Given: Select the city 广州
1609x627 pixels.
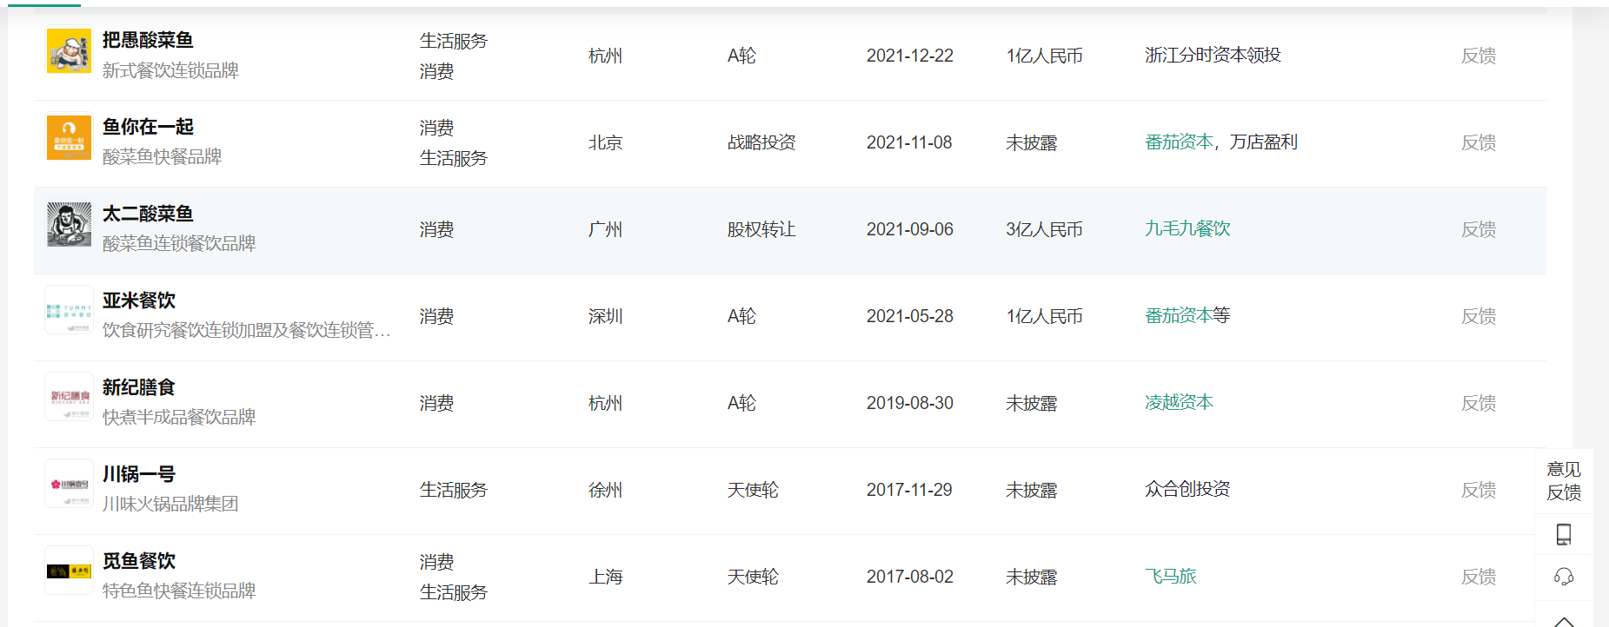Looking at the screenshot, I should [x=606, y=229].
